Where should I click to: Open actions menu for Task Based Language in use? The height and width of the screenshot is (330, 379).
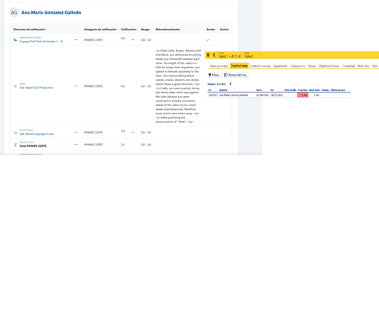(76, 132)
